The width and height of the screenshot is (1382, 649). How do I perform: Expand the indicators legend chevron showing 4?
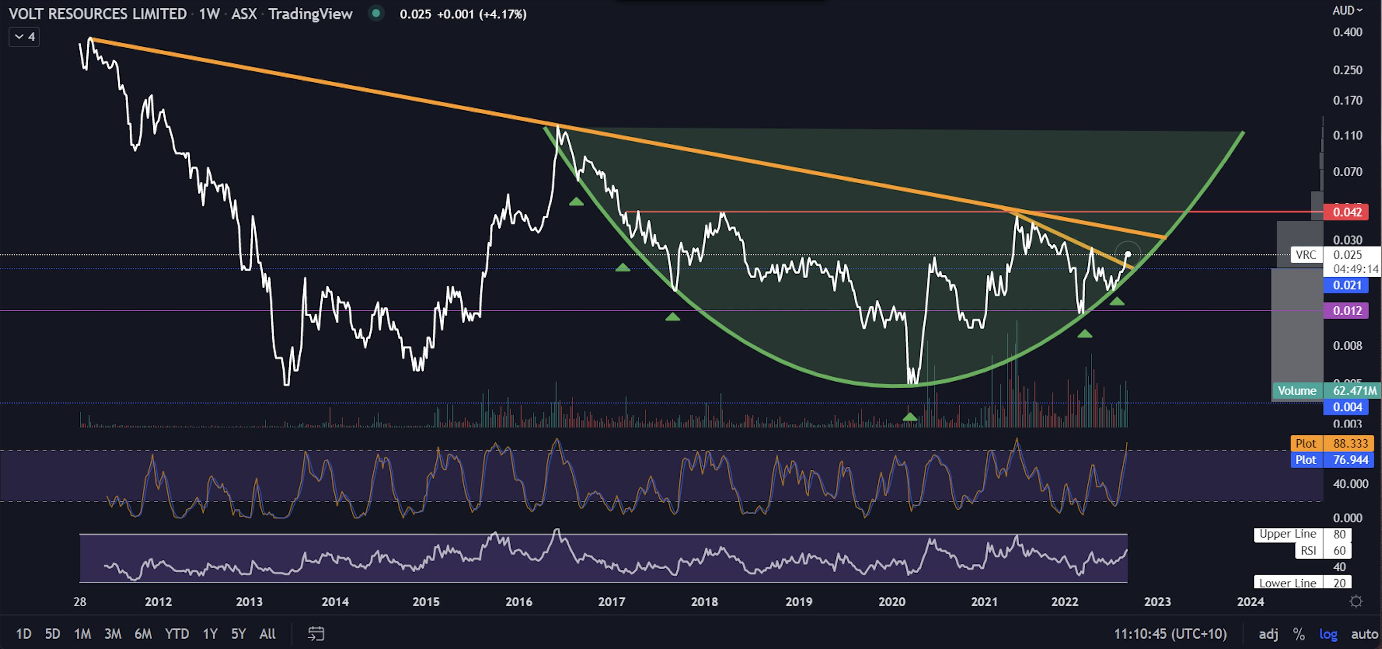(x=24, y=37)
